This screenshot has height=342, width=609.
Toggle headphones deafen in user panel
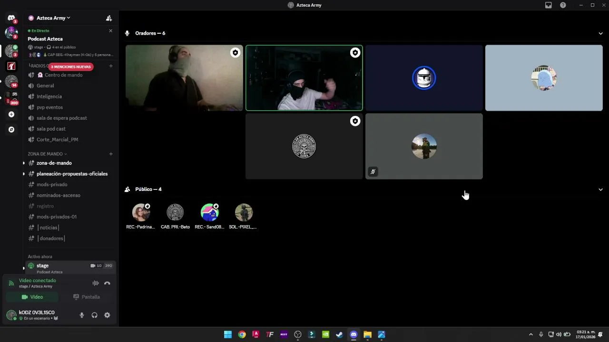point(94,315)
